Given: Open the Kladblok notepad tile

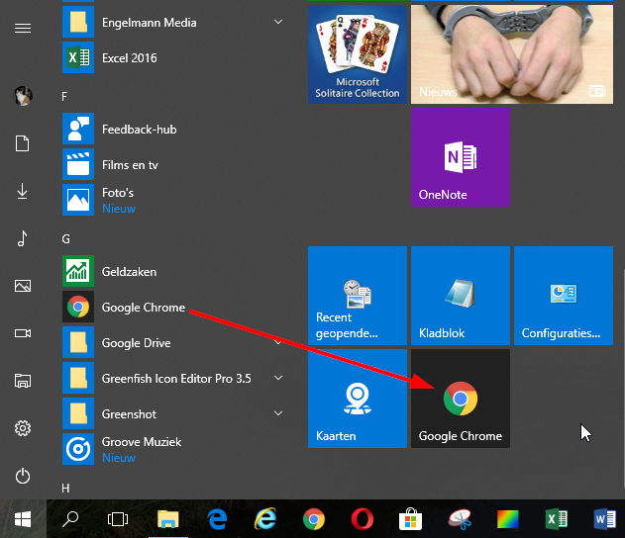Looking at the screenshot, I should pyautogui.click(x=460, y=296).
